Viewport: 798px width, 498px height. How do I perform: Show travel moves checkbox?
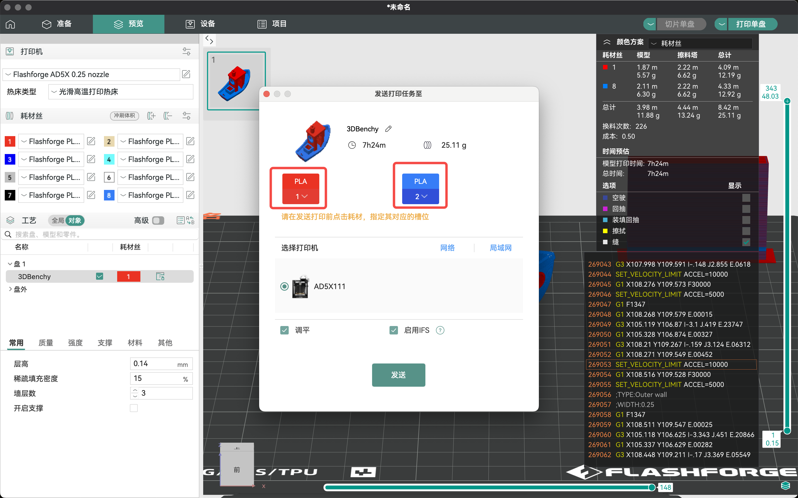click(x=746, y=198)
